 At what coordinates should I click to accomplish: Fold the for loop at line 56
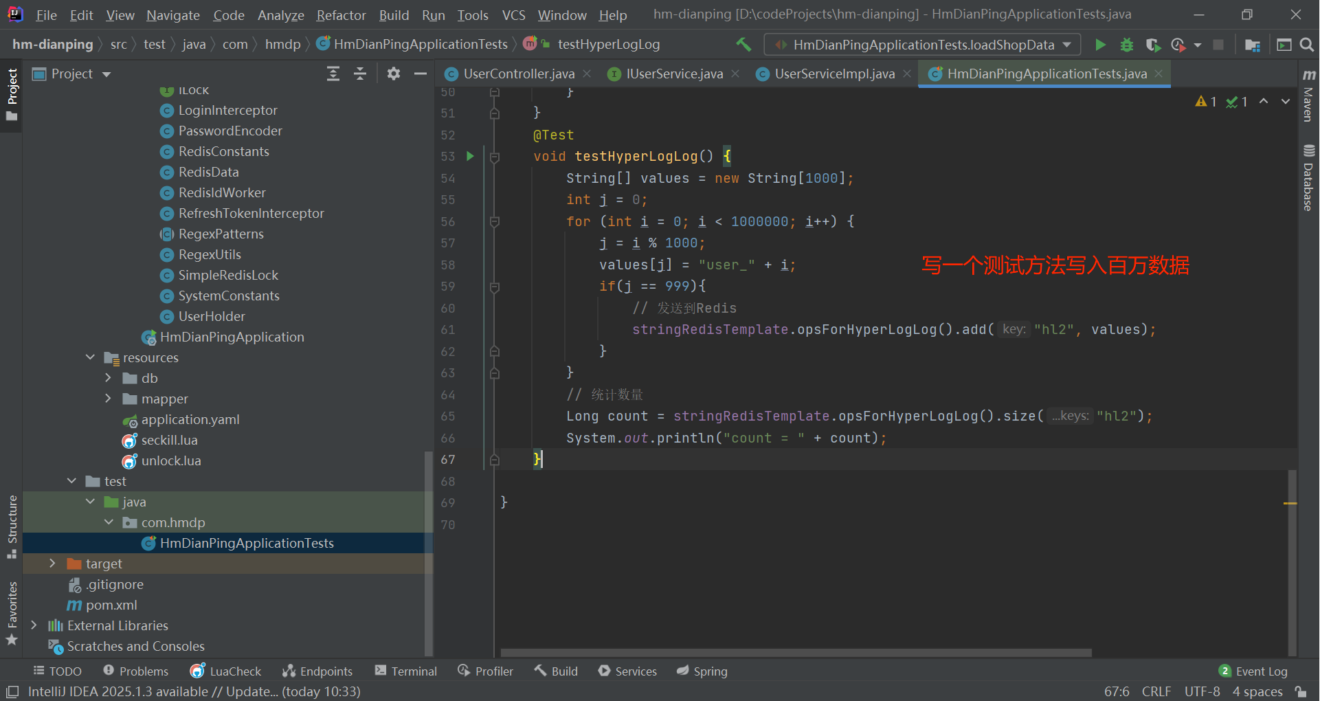pos(495,222)
